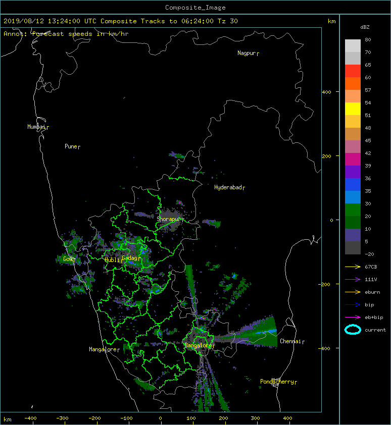Click the cyan current ellipse legend icon
Viewport: 391px width, 425px height.
pyautogui.click(x=353, y=330)
